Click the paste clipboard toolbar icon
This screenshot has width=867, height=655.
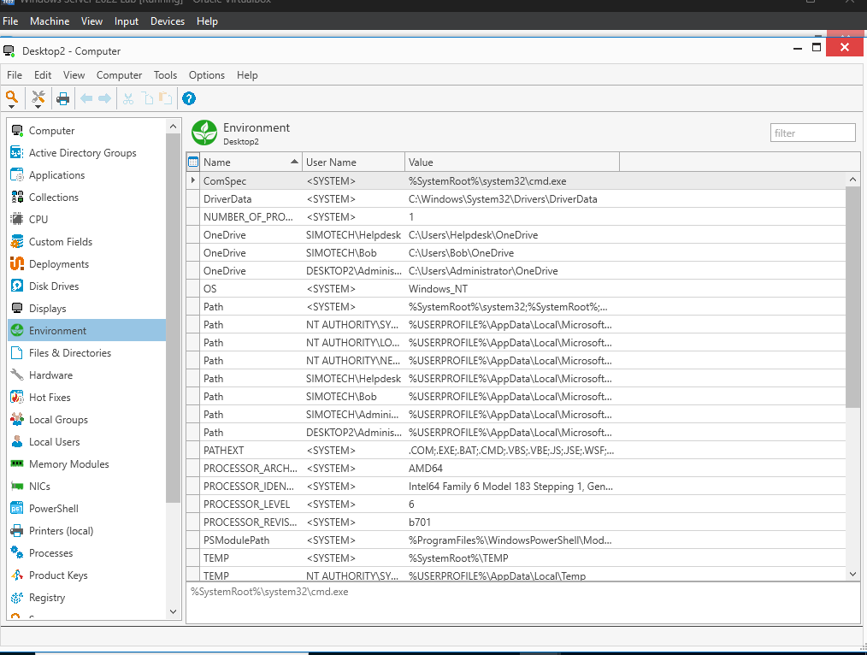(x=165, y=98)
